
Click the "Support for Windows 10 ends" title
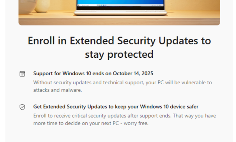(72, 73)
